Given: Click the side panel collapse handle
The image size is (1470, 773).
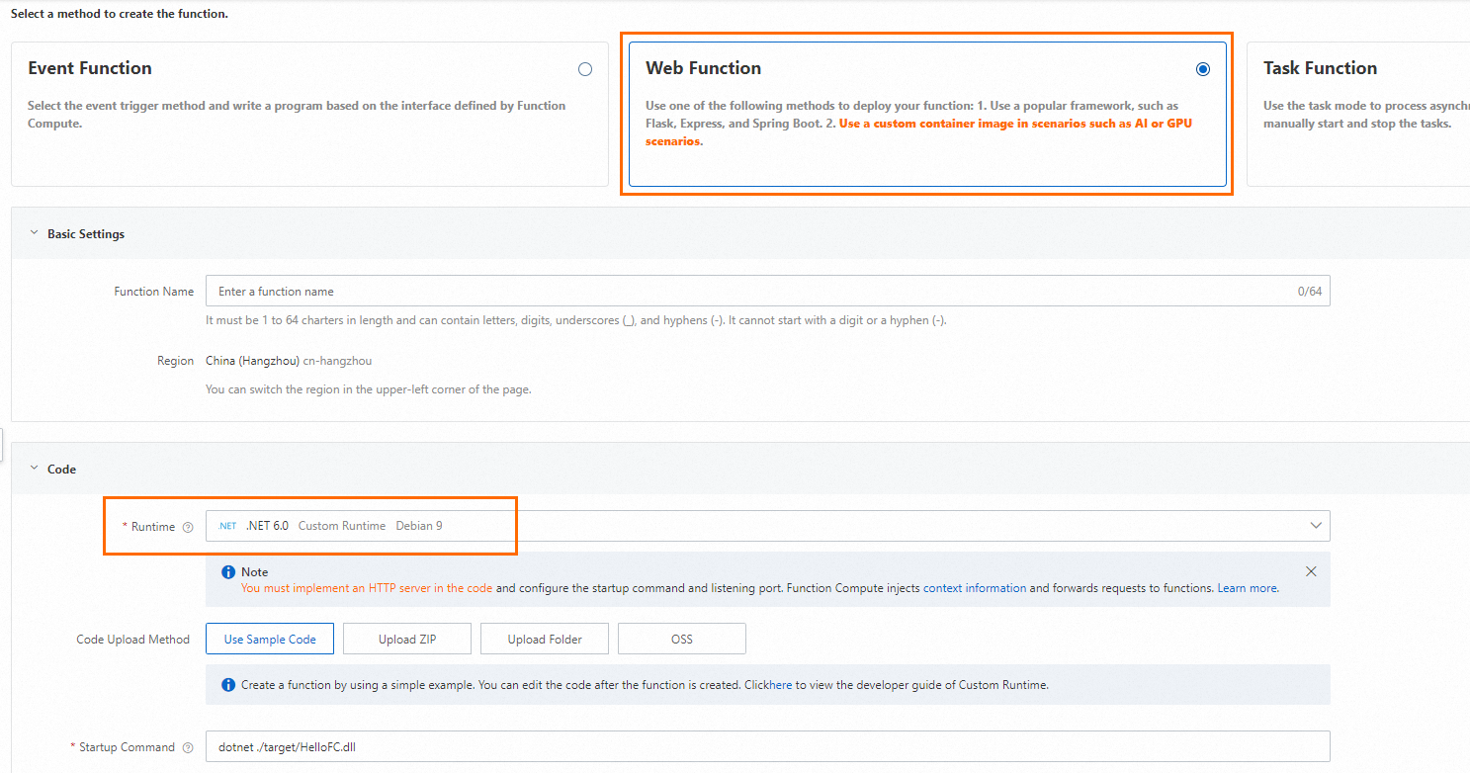Looking at the screenshot, I should tap(2, 446).
